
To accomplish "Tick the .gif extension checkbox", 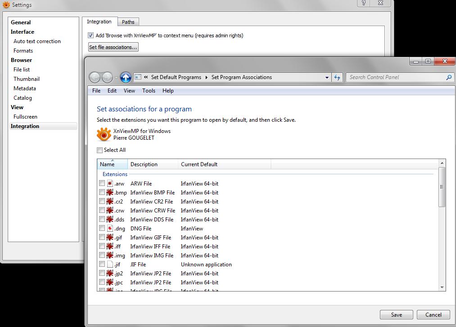I will coord(102,237).
